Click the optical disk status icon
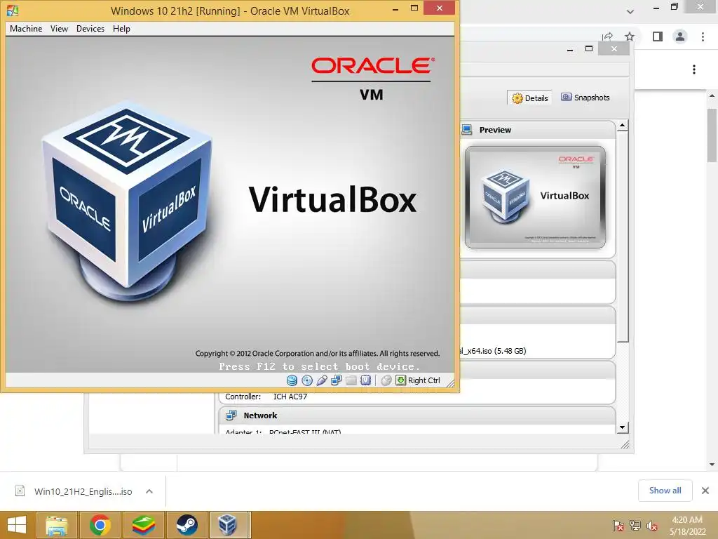The image size is (718, 539). 307,380
